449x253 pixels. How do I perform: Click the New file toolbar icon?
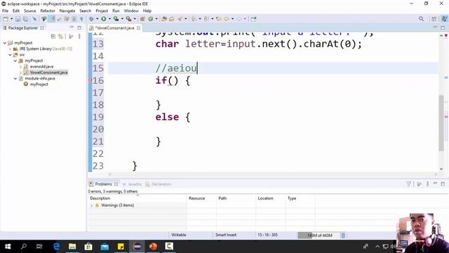point(6,19)
